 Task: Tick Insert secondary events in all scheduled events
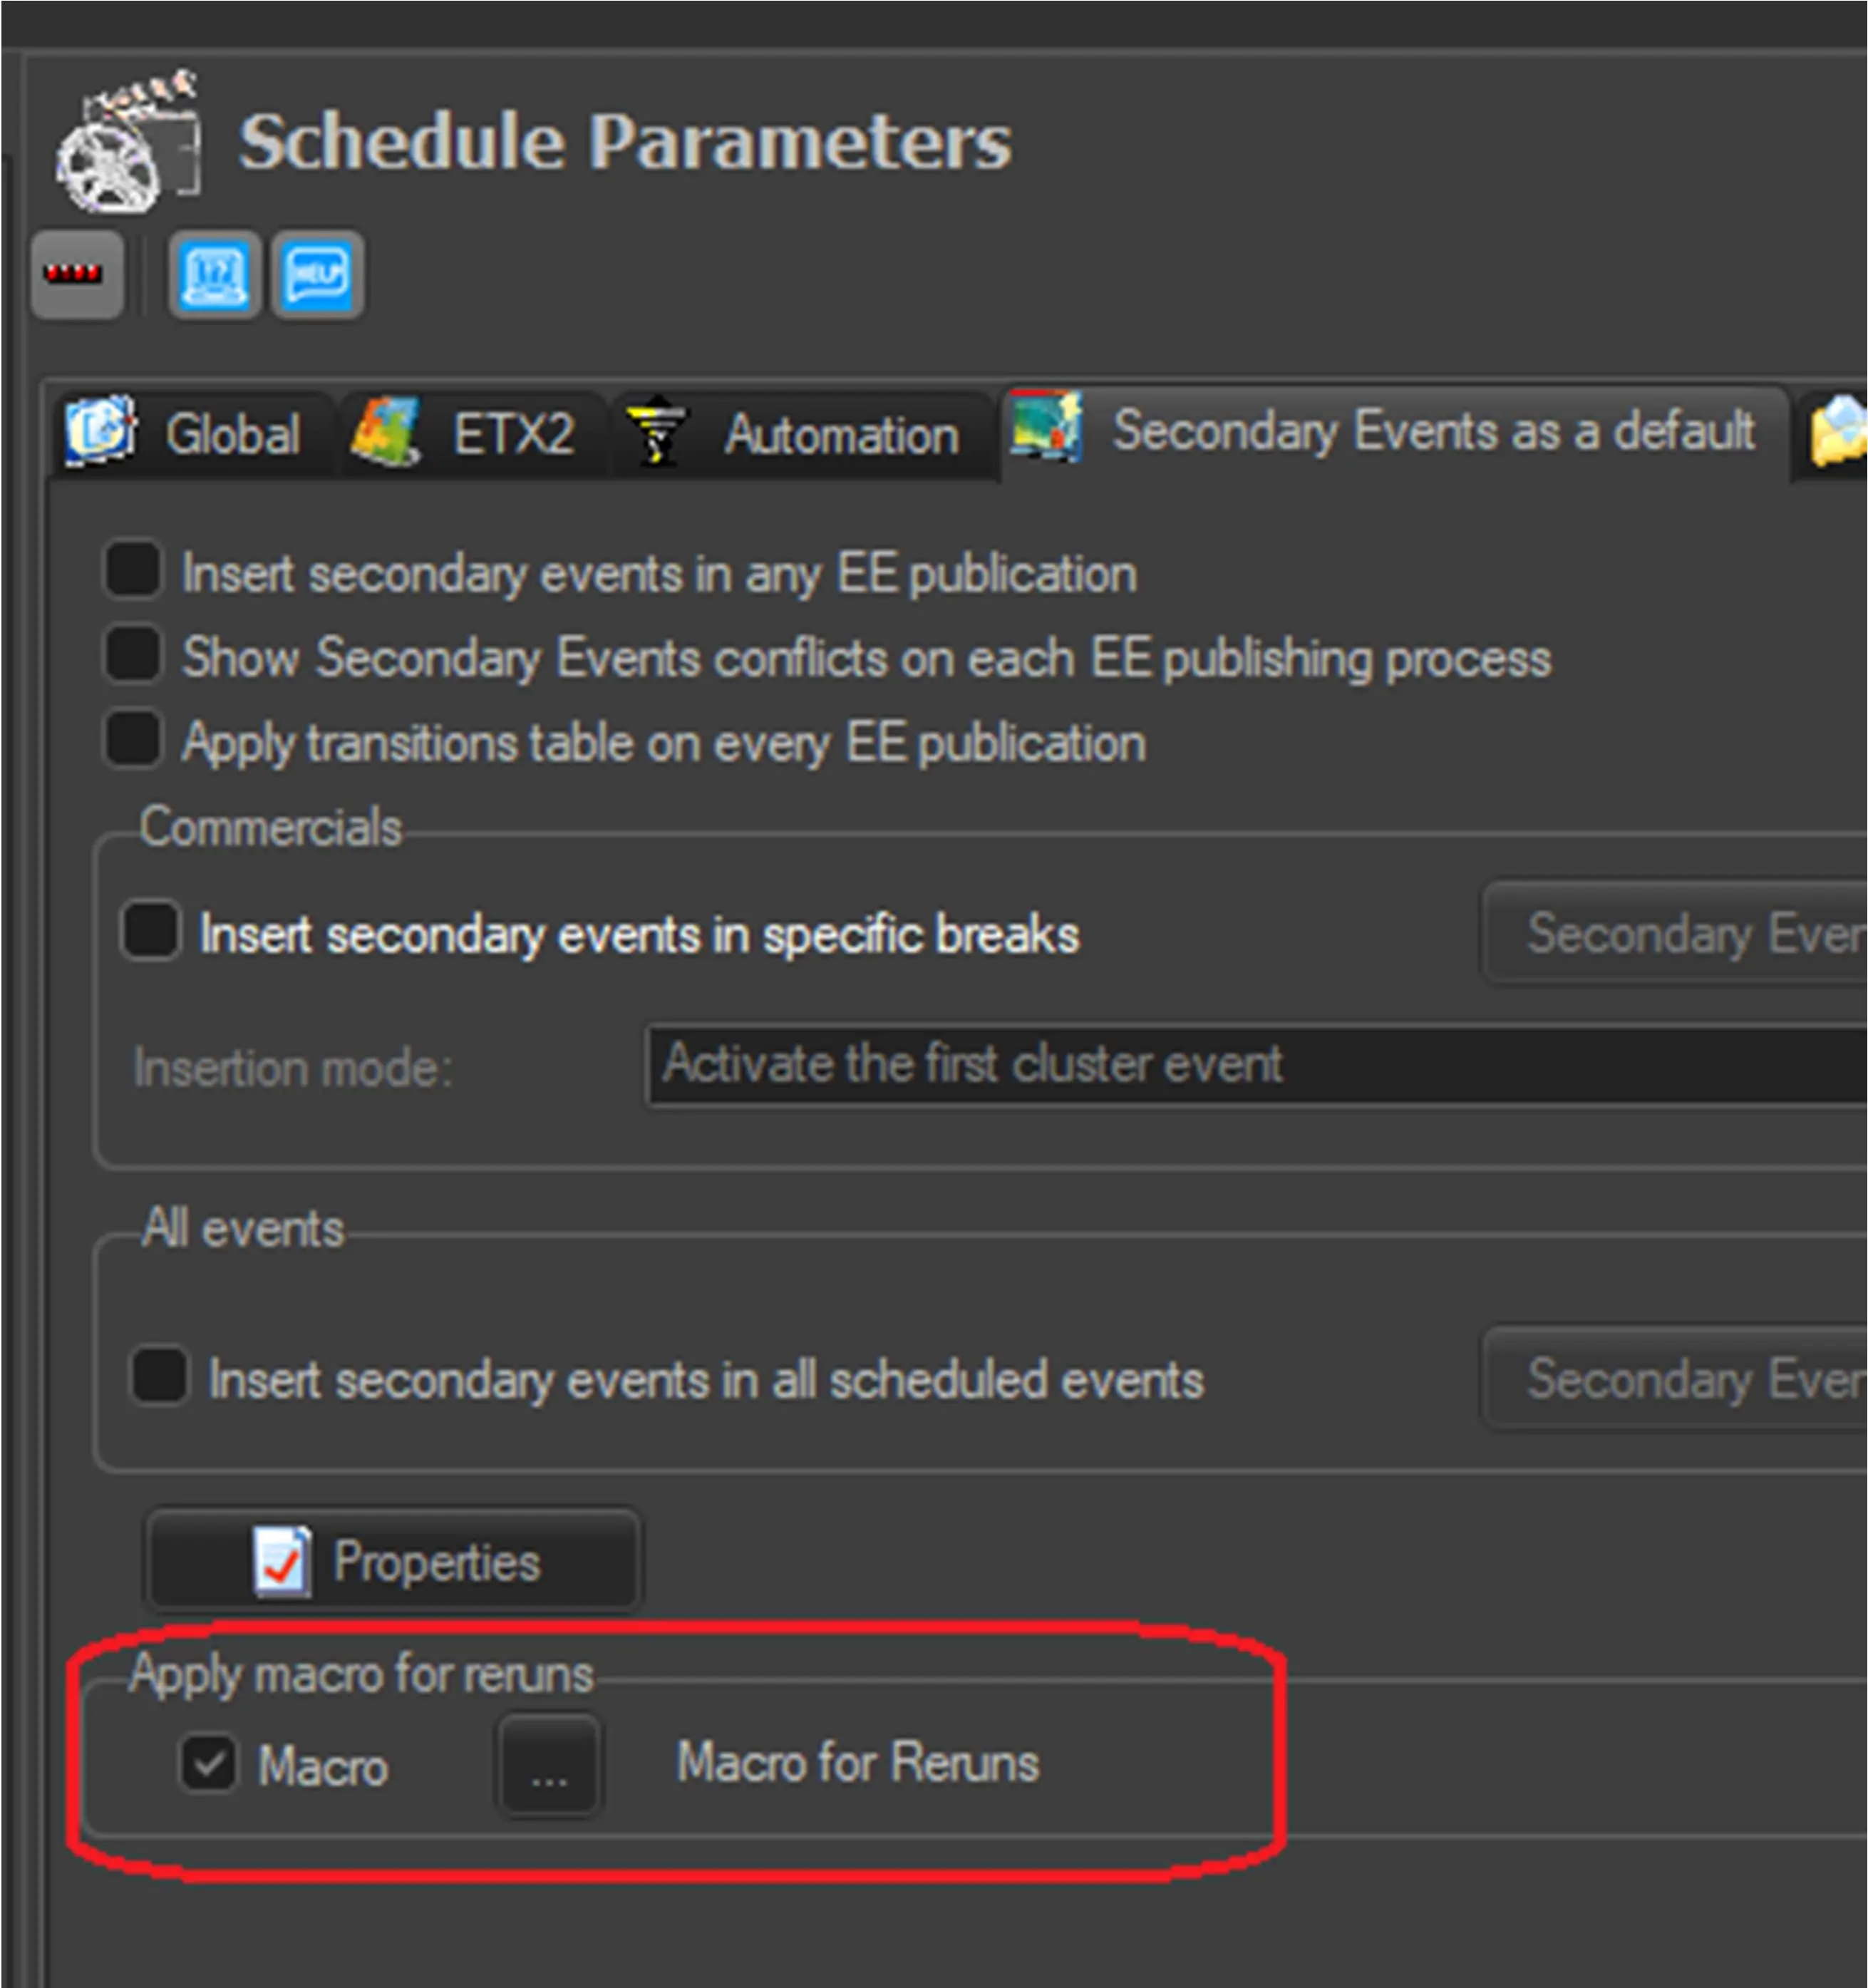point(159,1376)
